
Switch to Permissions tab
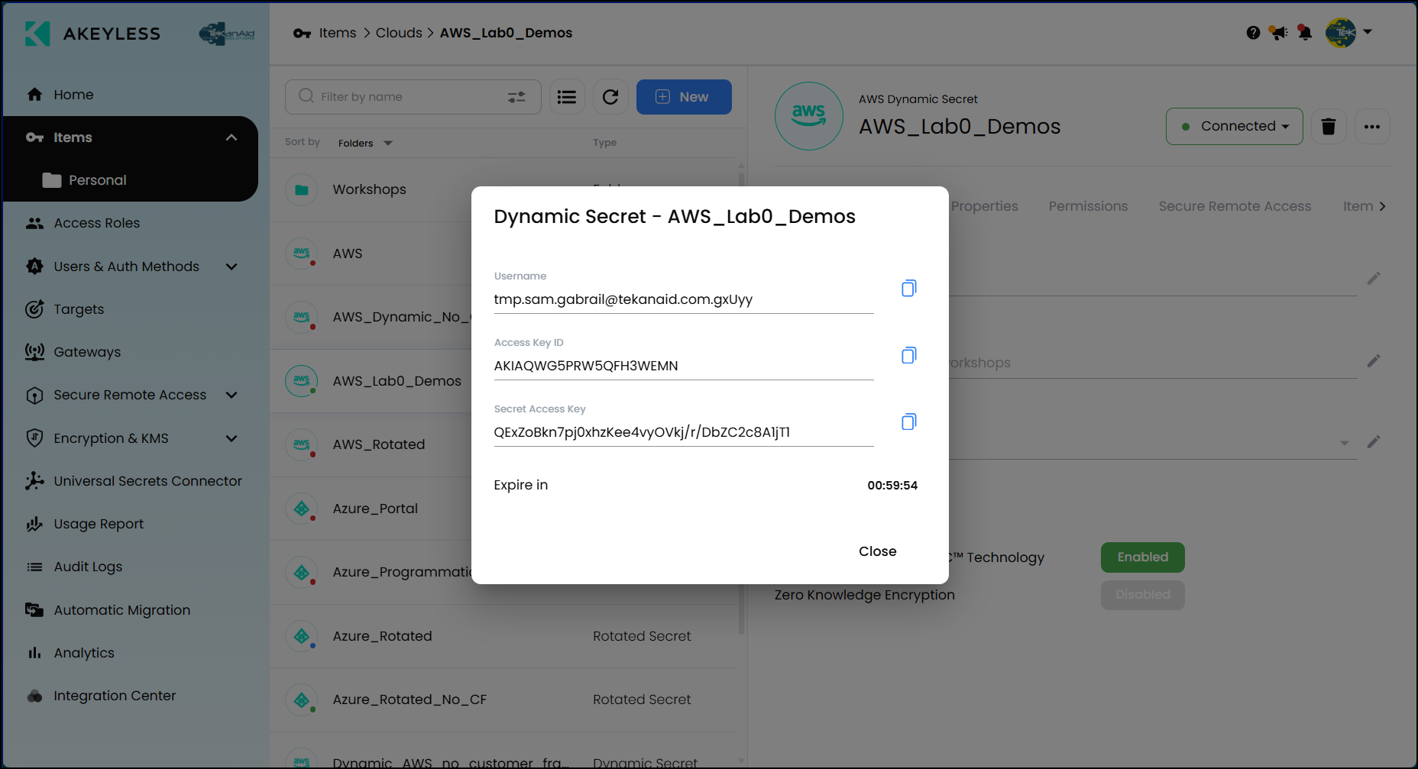[1088, 206]
